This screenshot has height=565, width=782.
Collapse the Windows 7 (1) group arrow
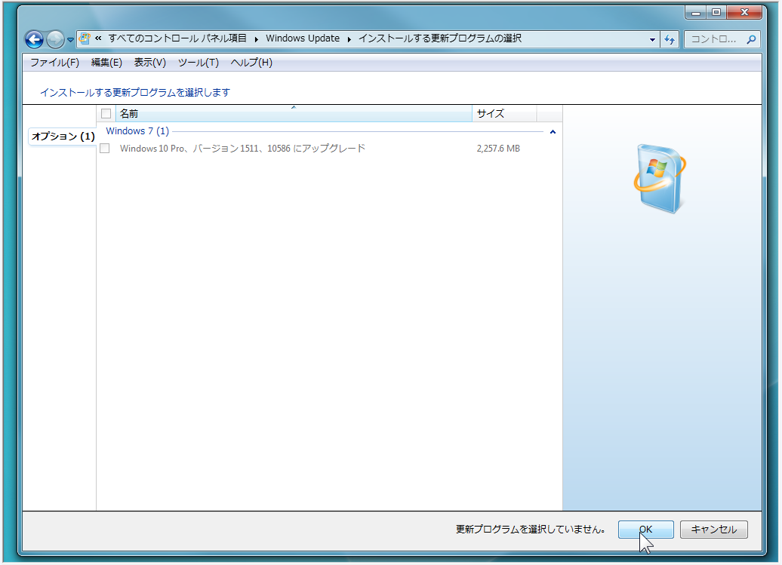pos(553,132)
